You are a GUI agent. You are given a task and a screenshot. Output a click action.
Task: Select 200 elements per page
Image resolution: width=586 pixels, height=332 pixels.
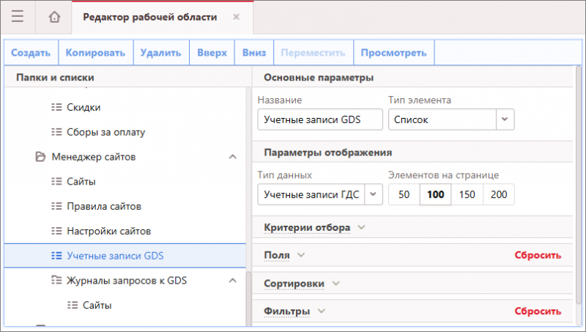tap(498, 194)
